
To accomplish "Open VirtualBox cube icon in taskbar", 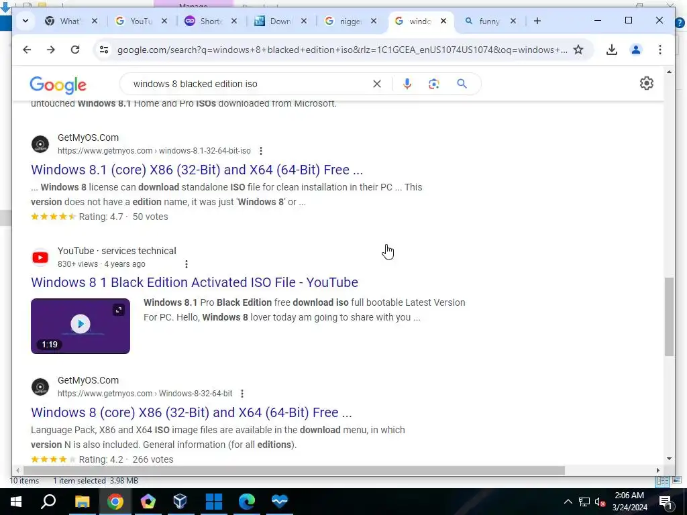I will click(180, 502).
